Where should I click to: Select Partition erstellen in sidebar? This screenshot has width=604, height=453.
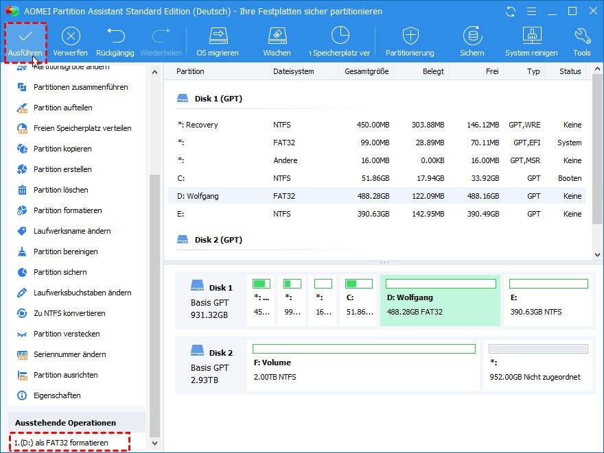(x=77, y=169)
